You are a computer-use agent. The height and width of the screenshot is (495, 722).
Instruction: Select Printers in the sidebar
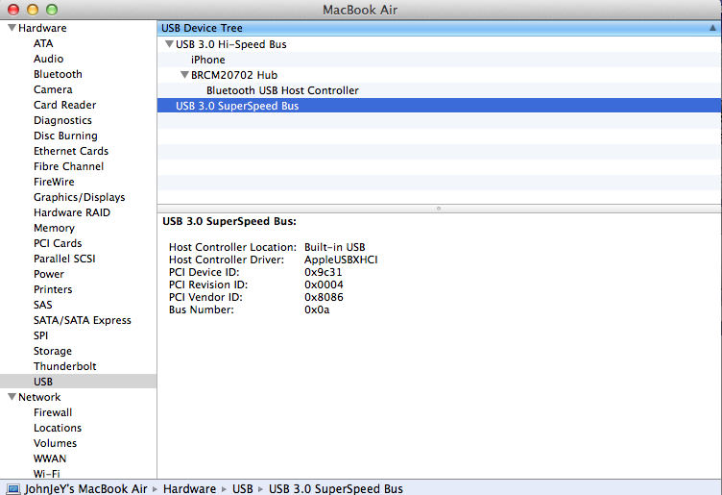coord(53,289)
